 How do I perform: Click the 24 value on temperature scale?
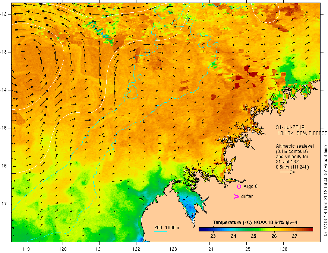[x=233, y=236]
